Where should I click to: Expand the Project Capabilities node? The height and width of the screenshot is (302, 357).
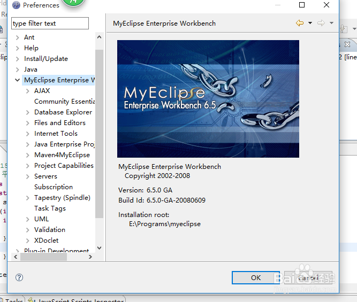coord(27,166)
